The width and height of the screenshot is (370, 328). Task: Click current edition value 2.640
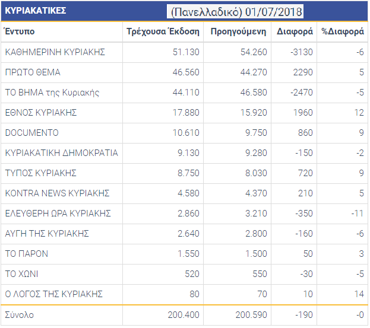pyautogui.click(x=188, y=234)
